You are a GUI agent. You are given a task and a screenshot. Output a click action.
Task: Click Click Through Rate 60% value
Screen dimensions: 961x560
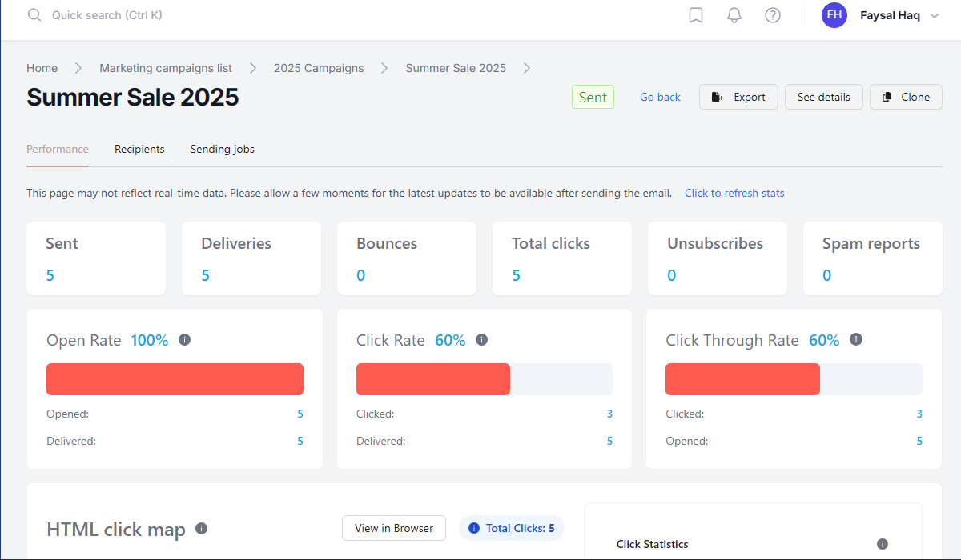point(824,340)
